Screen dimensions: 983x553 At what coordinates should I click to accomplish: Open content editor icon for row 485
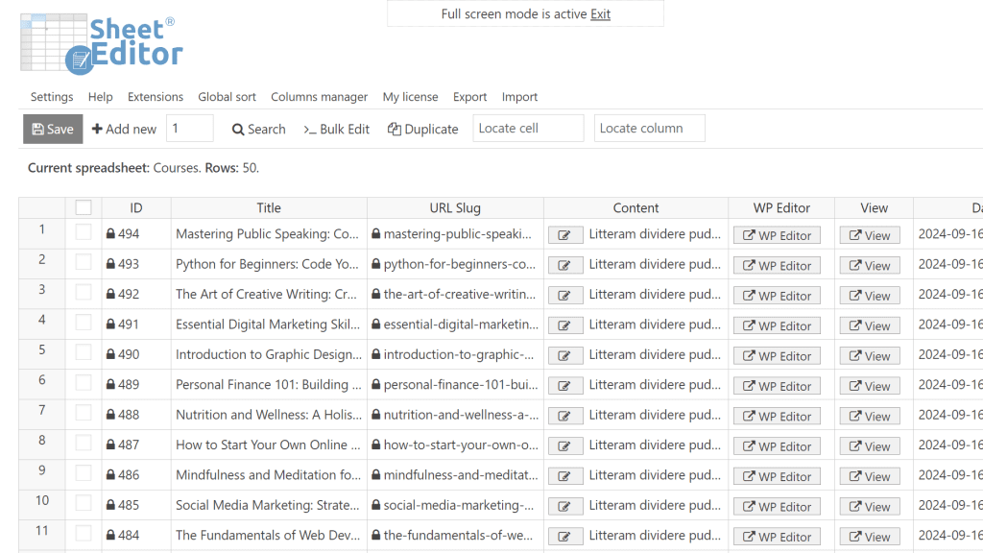tap(564, 506)
